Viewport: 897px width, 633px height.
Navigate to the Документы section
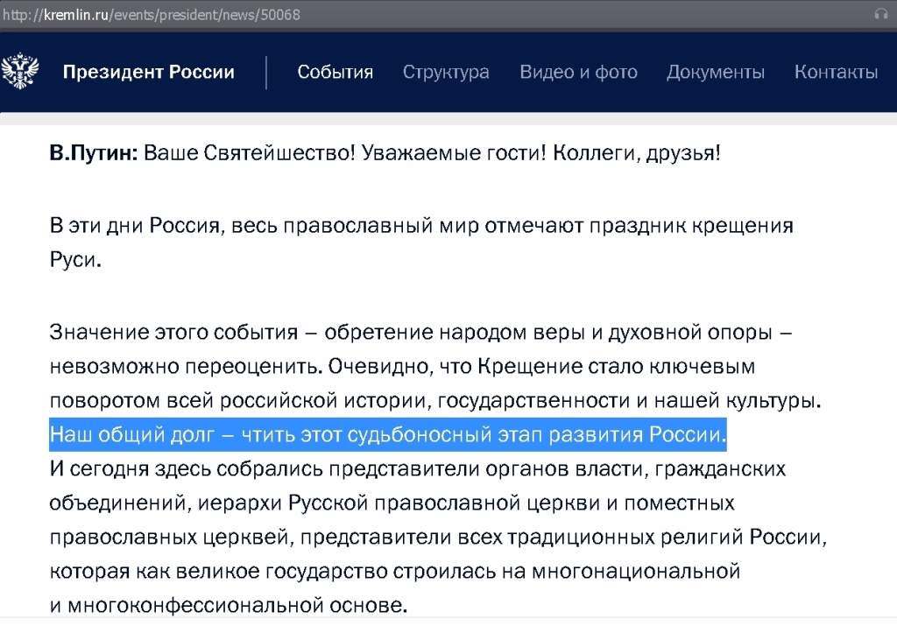715,72
